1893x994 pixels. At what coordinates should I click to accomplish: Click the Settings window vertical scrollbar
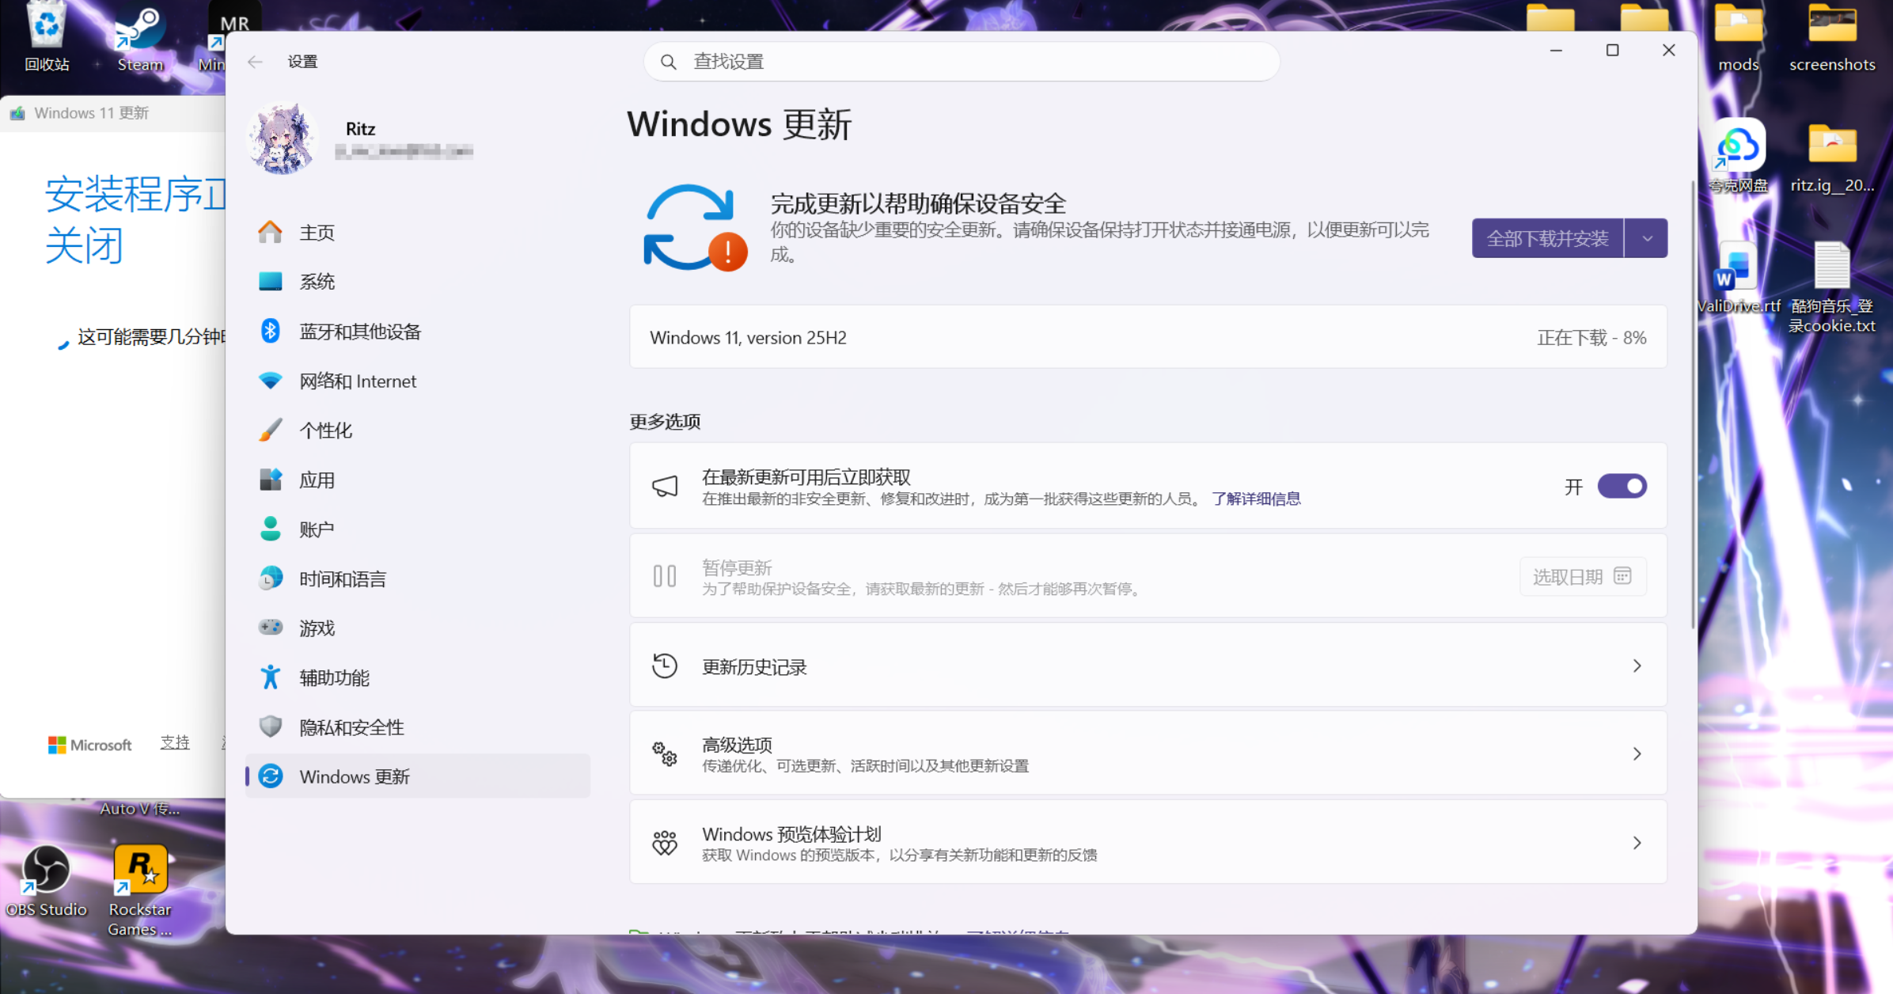1693,404
